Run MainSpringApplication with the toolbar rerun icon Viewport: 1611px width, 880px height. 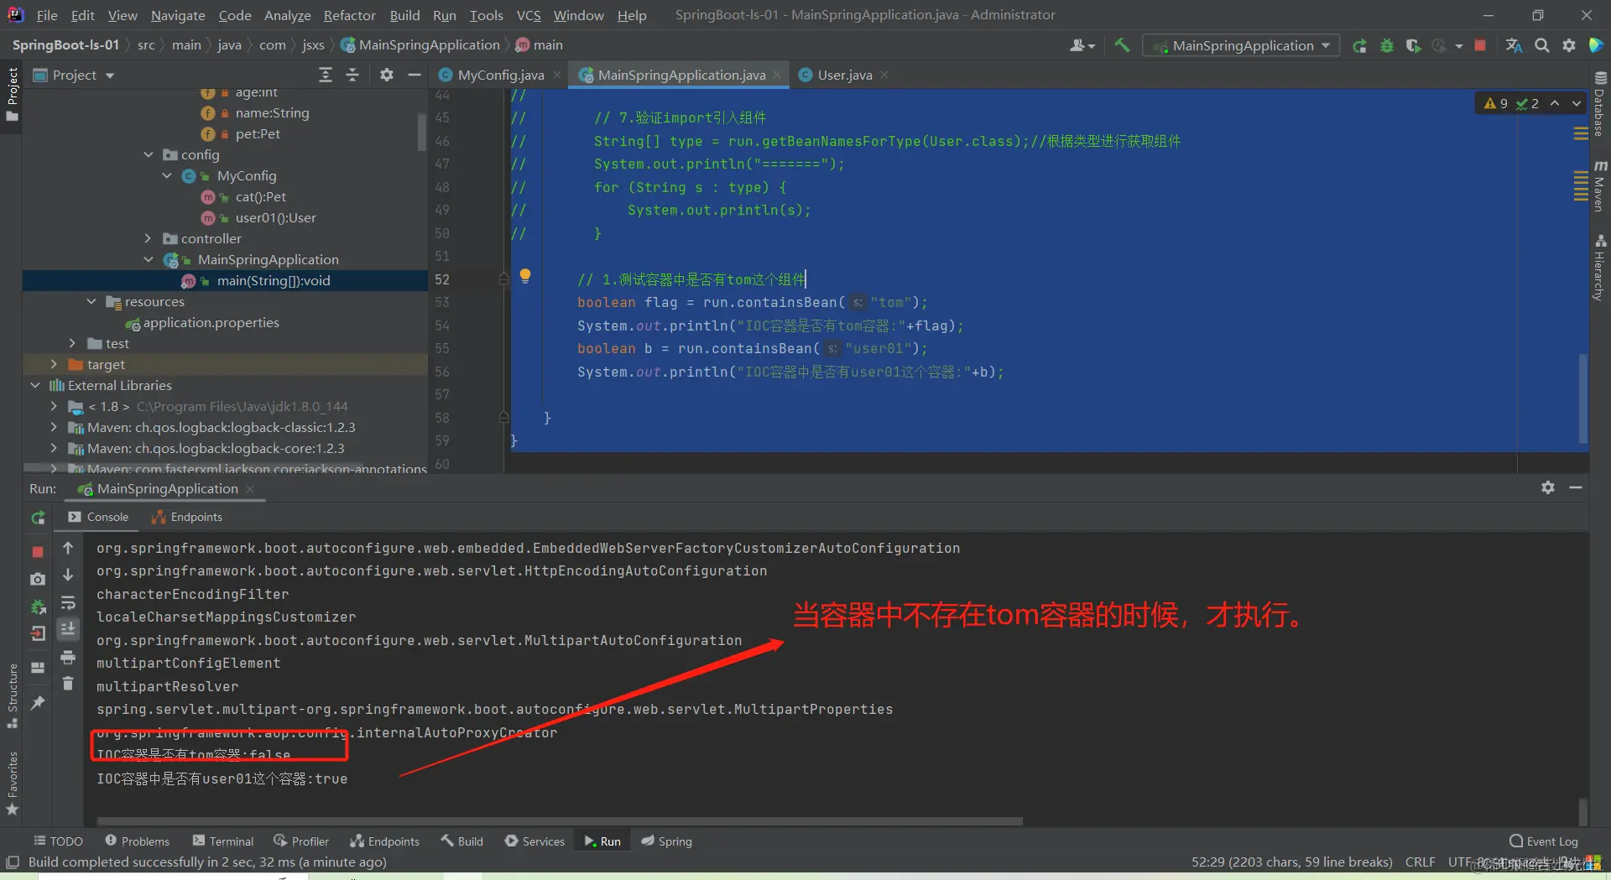(1359, 45)
